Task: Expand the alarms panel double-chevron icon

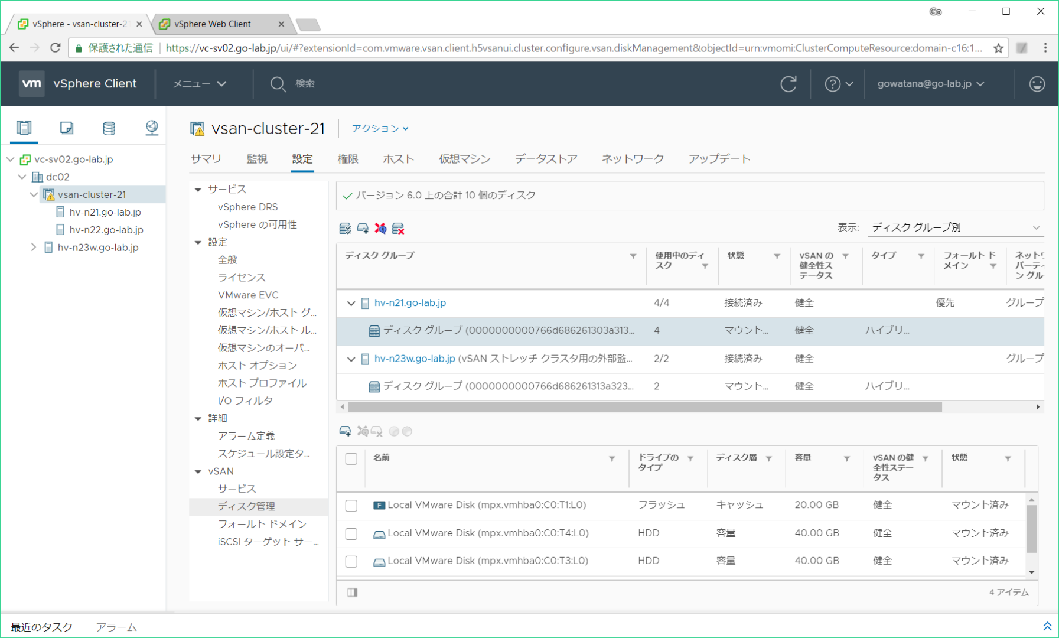Action: (1047, 626)
